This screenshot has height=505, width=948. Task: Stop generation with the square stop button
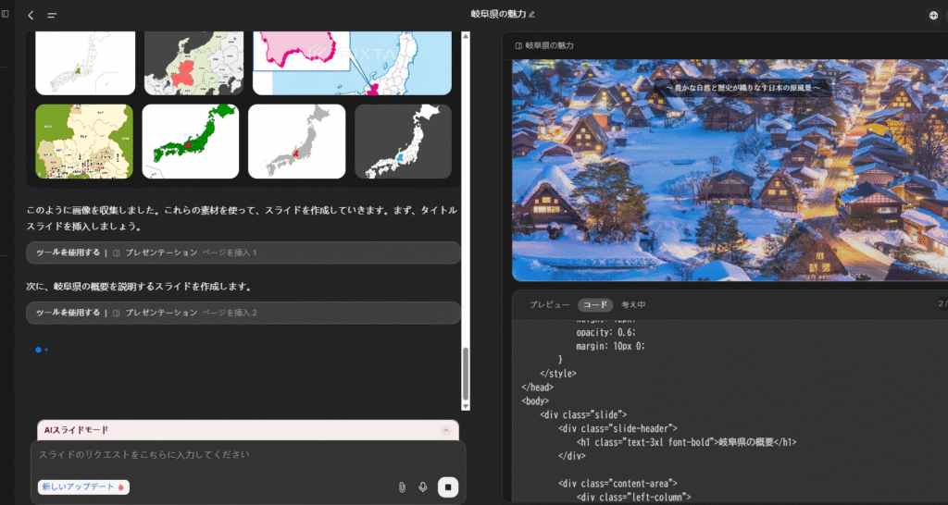click(448, 487)
